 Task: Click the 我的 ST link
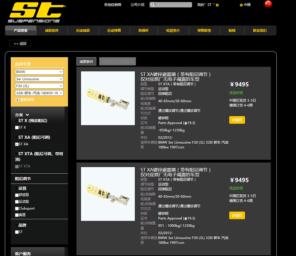click(206, 5)
